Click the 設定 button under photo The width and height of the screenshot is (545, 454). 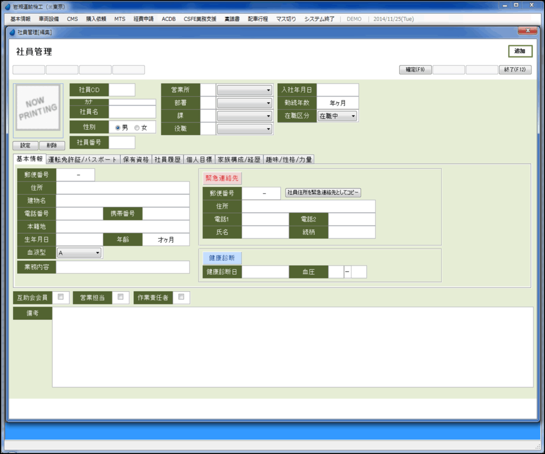coord(25,146)
